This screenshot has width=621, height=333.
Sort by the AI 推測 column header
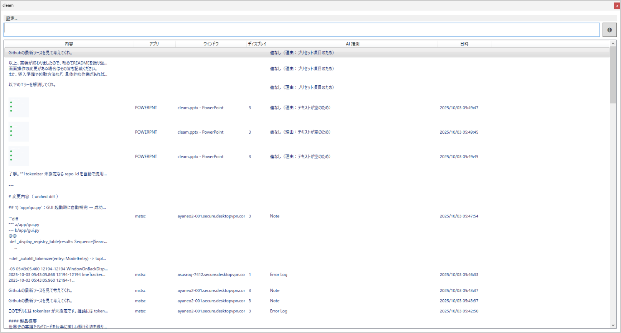pyautogui.click(x=352, y=44)
